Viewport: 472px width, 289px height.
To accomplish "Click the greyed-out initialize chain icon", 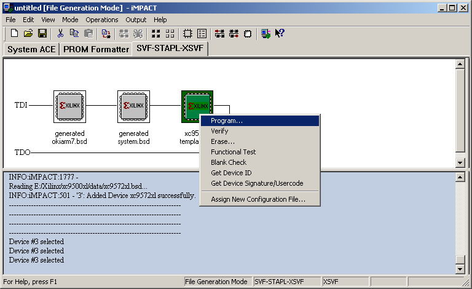I will click(124, 33).
